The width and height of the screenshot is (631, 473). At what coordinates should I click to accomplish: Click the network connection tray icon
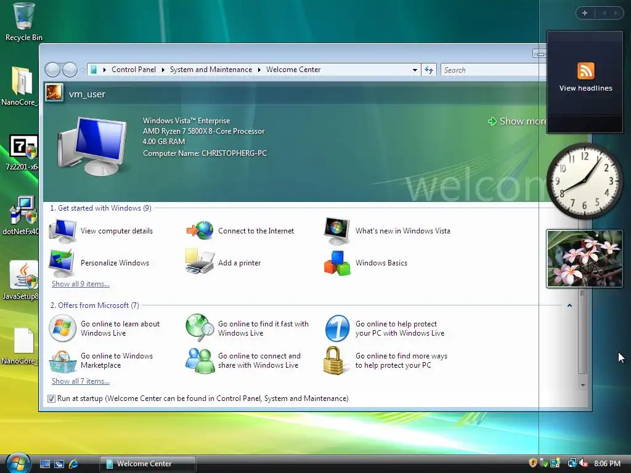click(571, 463)
